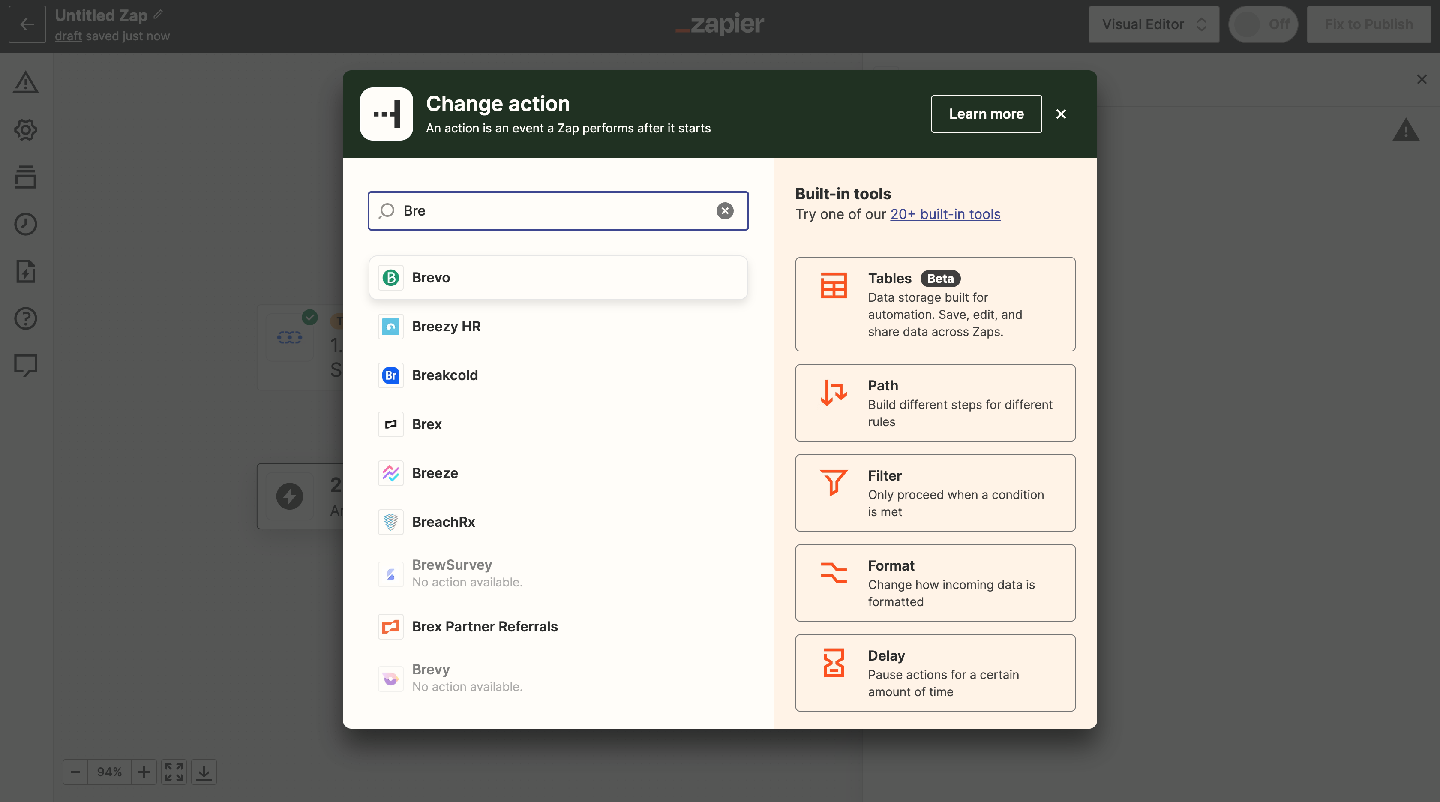
Task: Open the warnings triangle in left sidebar
Action: tap(26, 82)
